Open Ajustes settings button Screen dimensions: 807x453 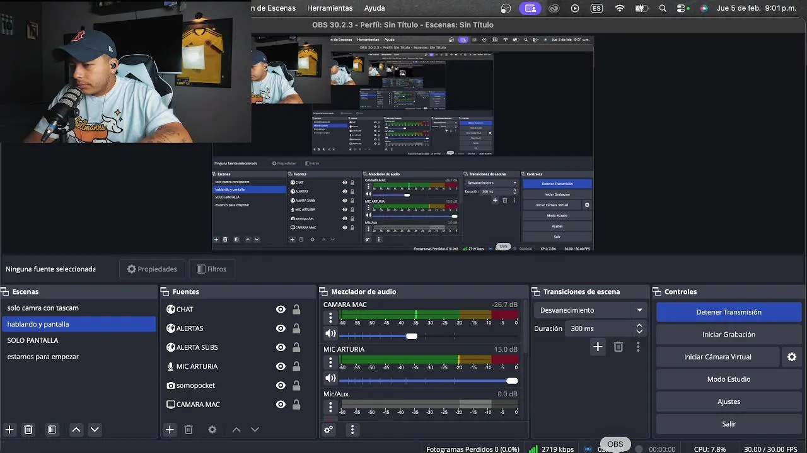[x=729, y=401]
